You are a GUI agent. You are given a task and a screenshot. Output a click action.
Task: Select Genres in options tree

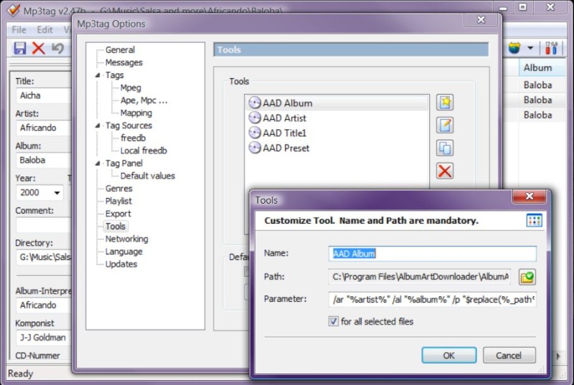coord(118,189)
